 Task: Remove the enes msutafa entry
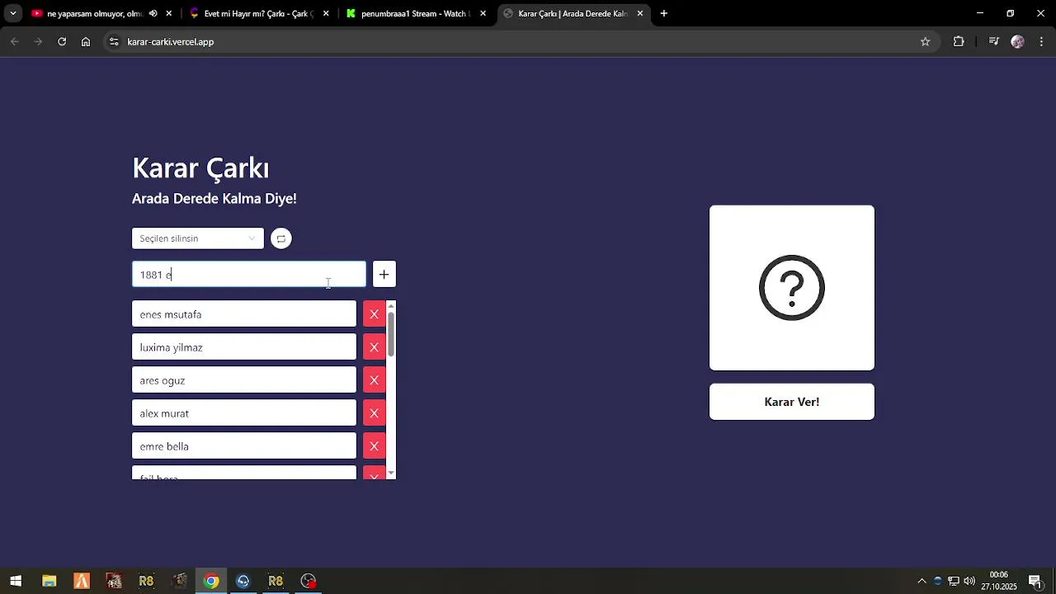tap(374, 314)
